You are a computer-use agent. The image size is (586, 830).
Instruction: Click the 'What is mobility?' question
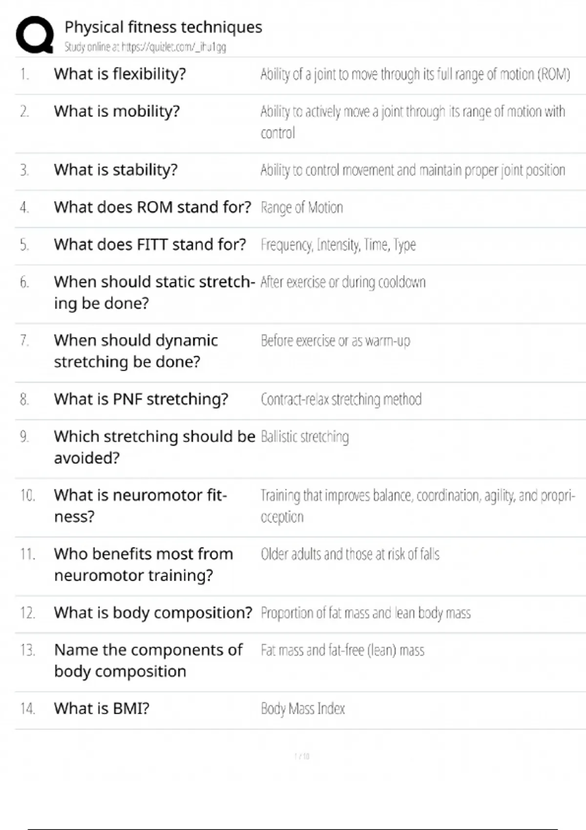(117, 111)
